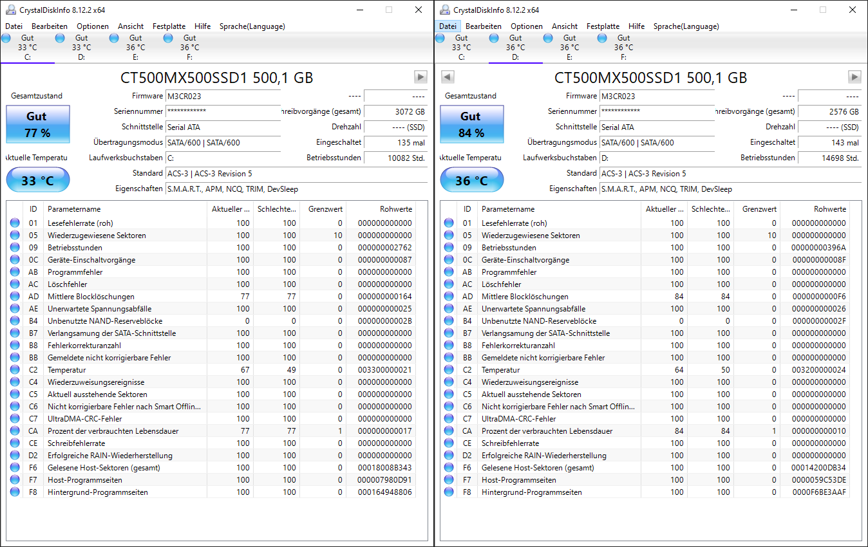Select drive F: tab in the left window
868x547 pixels.
tap(190, 48)
